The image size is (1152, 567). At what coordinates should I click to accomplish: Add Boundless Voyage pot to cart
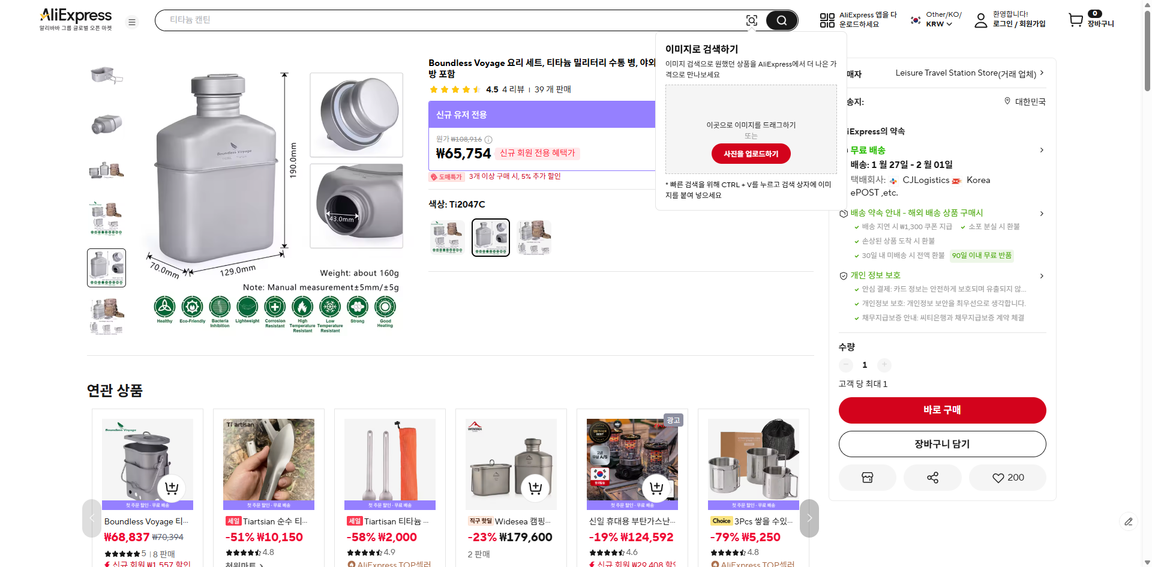point(172,488)
